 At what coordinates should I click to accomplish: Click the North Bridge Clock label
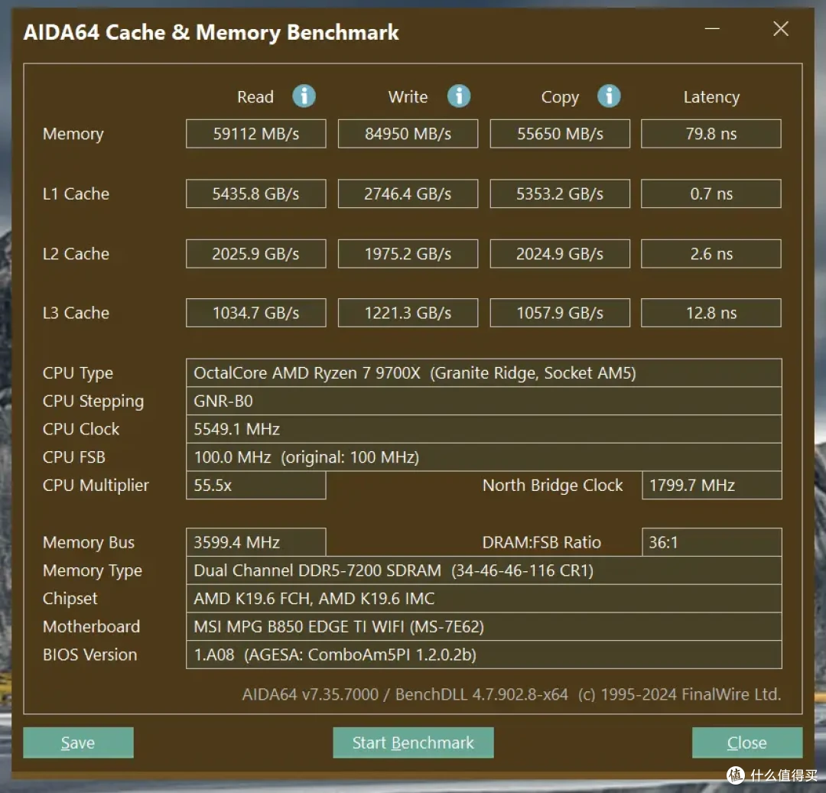tap(553, 486)
